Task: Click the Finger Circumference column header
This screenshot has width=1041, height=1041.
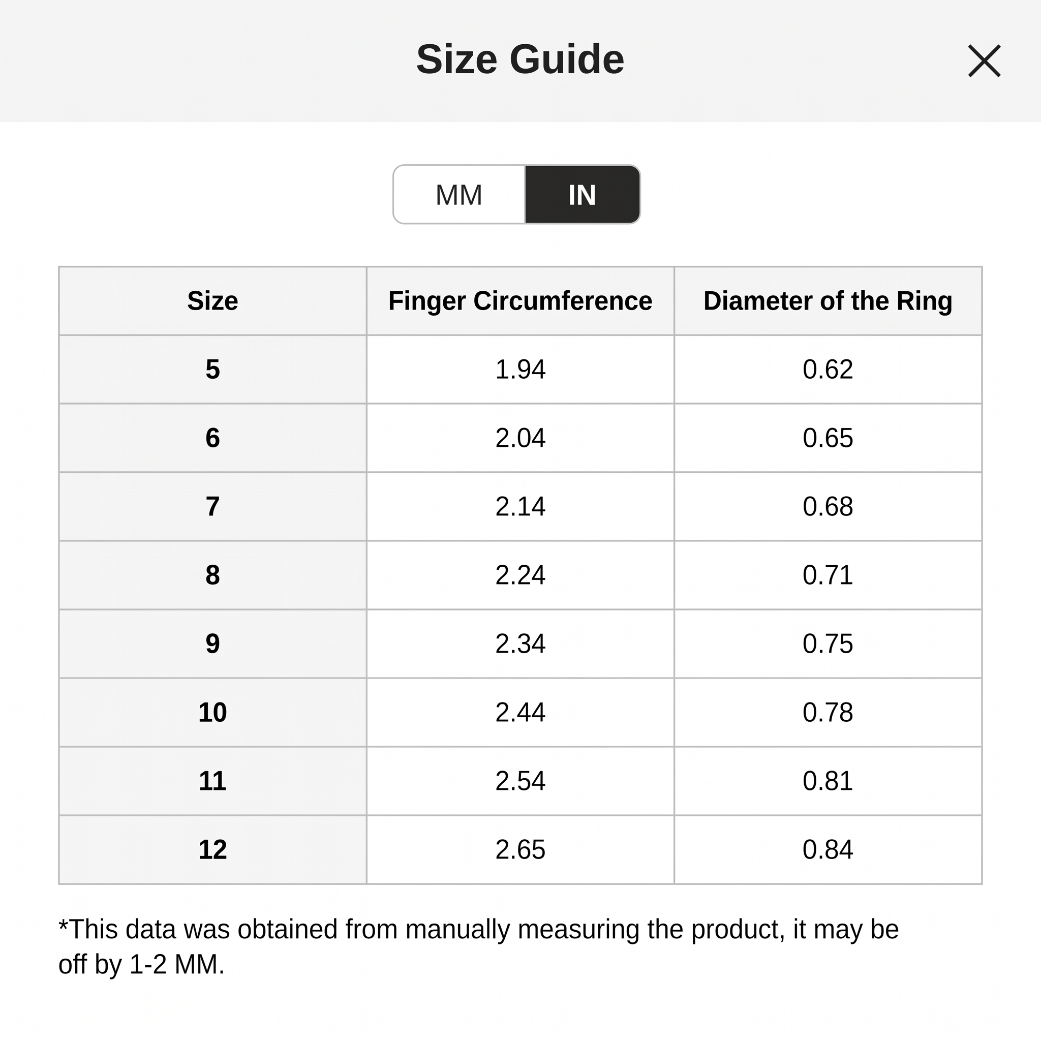Action: tap(520, 301)
